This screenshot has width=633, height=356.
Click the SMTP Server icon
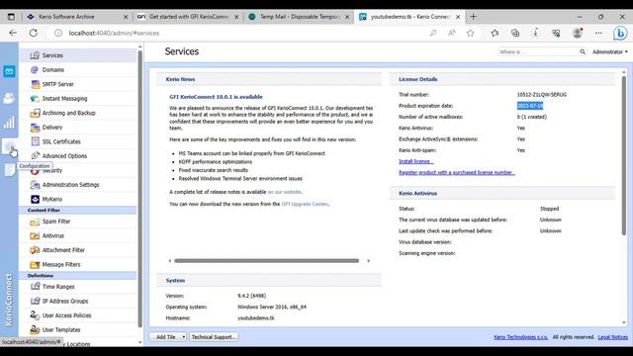(36, 84)
